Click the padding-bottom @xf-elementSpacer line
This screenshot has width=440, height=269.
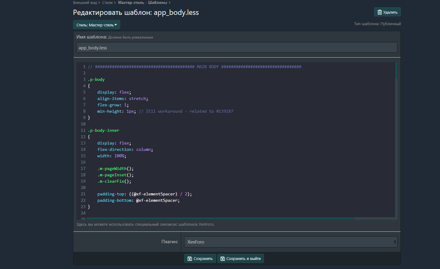click(x=138, y=200)
